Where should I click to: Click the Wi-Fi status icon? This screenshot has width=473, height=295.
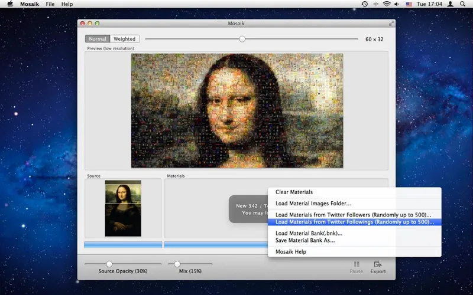tap(387, 4)
